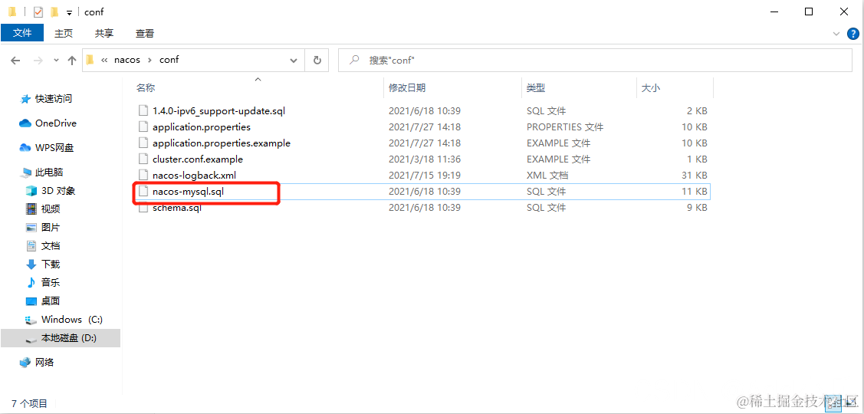Click the blue help question icon
Screen dimensions: 864x414
click(x=853, y=34)
